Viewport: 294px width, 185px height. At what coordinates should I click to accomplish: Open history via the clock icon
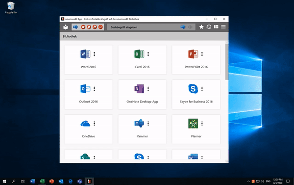click(x=209, y=27)
